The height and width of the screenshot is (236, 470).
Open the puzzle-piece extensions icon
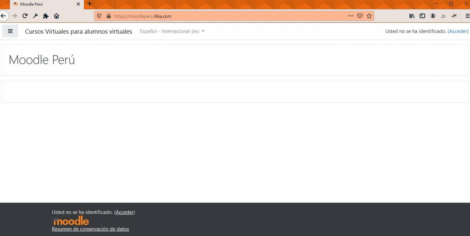point(46,16)
